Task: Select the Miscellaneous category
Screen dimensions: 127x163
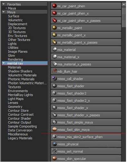Action: (18, 134)
